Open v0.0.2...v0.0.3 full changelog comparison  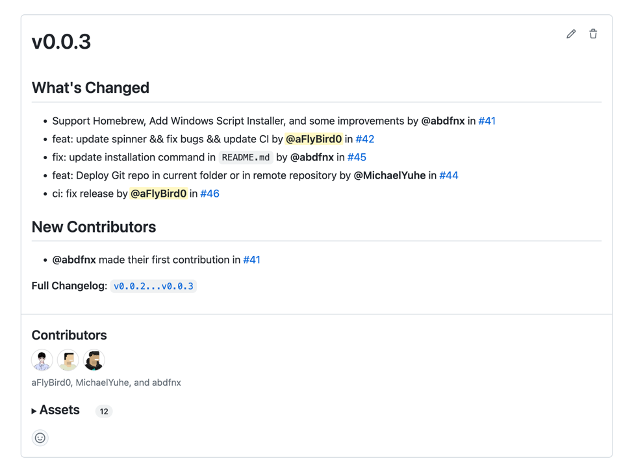click(153, 286)
